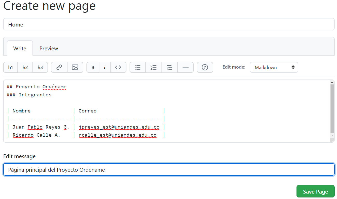
Task: Open the Edit mode dropdown
Action: 274,67
